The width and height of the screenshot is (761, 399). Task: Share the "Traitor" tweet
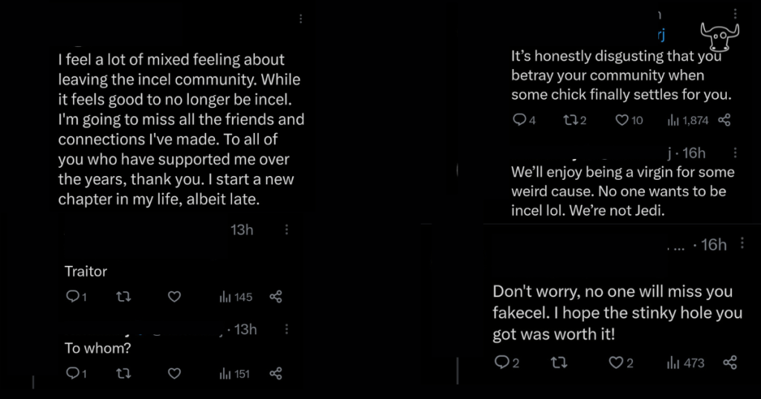pos(275,297)
